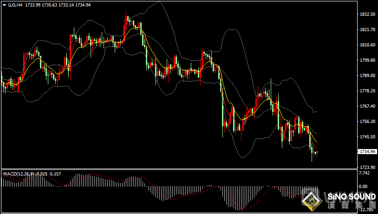Click the MACD -12.785 scale value

pyautogui.click(x=366, y=209)
